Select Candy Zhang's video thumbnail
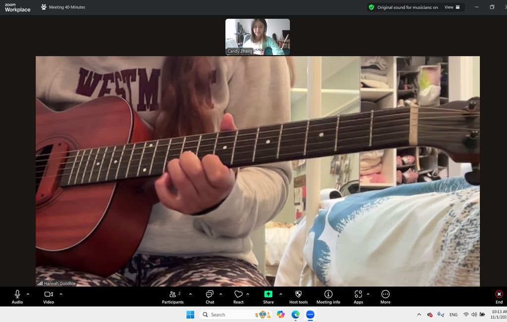The height and width of the screenshot is (322, 507). point(257,37)
